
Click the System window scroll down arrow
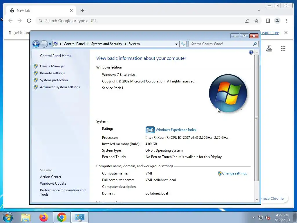[x=257, y=200]
